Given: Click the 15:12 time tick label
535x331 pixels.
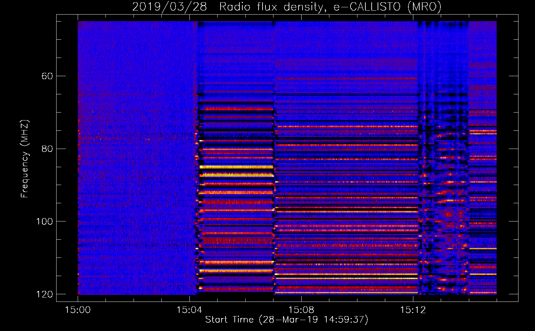Looking at the screenshot, I should point(413,310).
